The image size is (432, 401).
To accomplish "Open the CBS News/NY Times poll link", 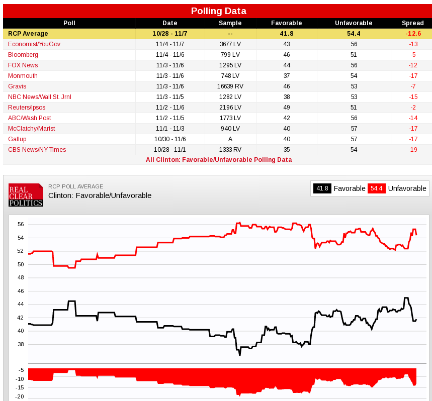I will click(37, 150).
